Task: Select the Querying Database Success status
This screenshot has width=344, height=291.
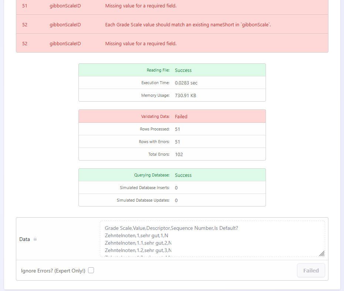Action: coord(183,175)
